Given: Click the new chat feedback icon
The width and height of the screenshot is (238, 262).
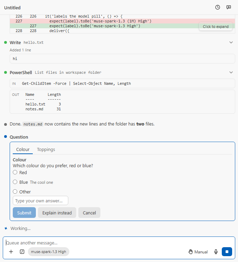Looking at the screenshot, I should click(x=228, y=7).
